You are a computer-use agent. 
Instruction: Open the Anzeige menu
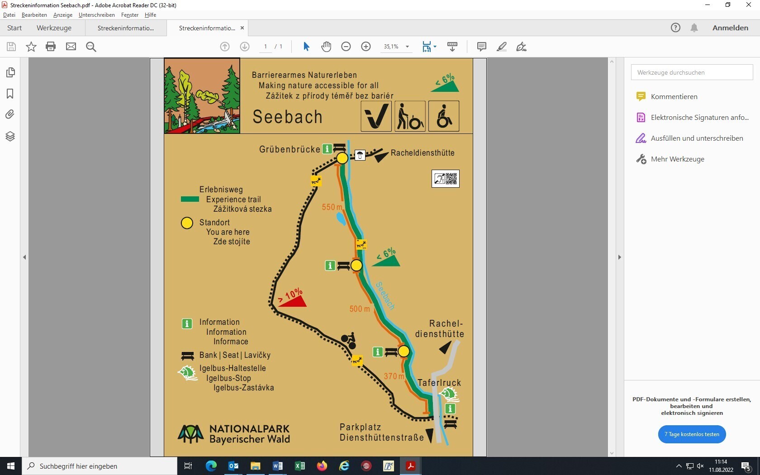pyautogui.click(x=62, y=15)
